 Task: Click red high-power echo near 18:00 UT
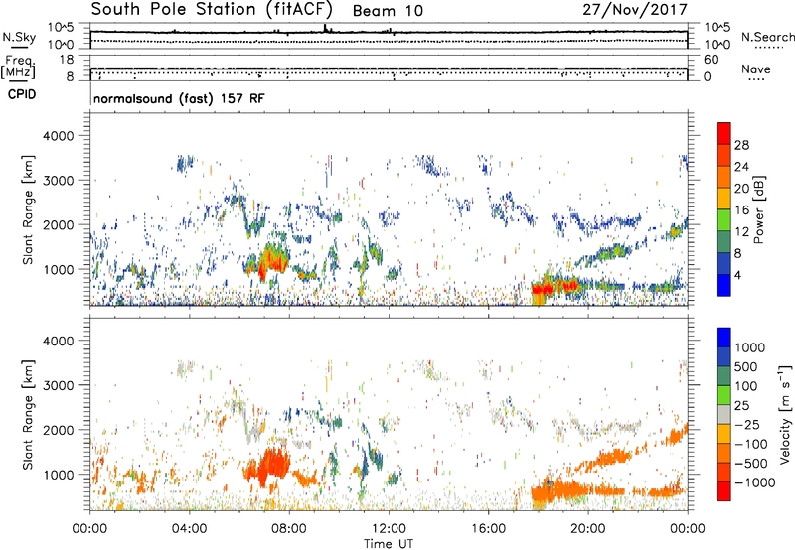[x=543, y=290]
